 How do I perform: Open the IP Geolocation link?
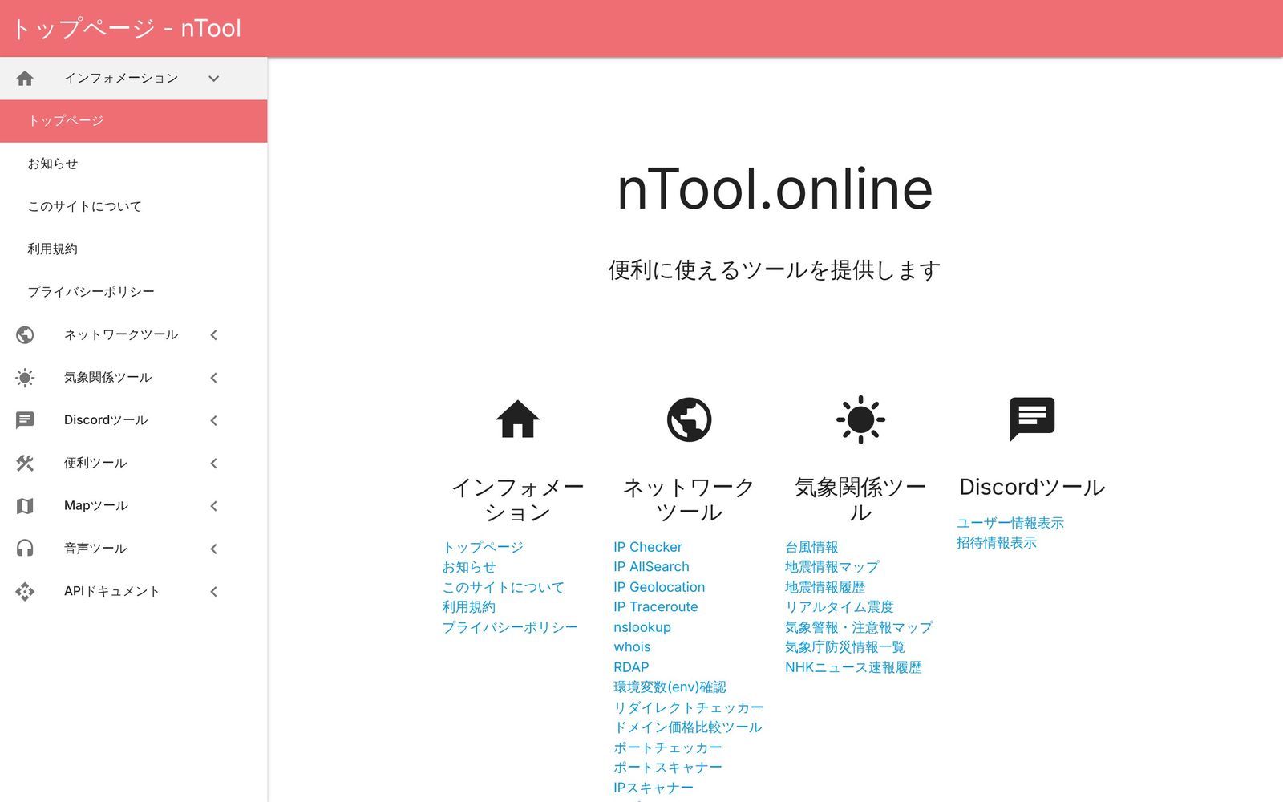click(659, 587)
